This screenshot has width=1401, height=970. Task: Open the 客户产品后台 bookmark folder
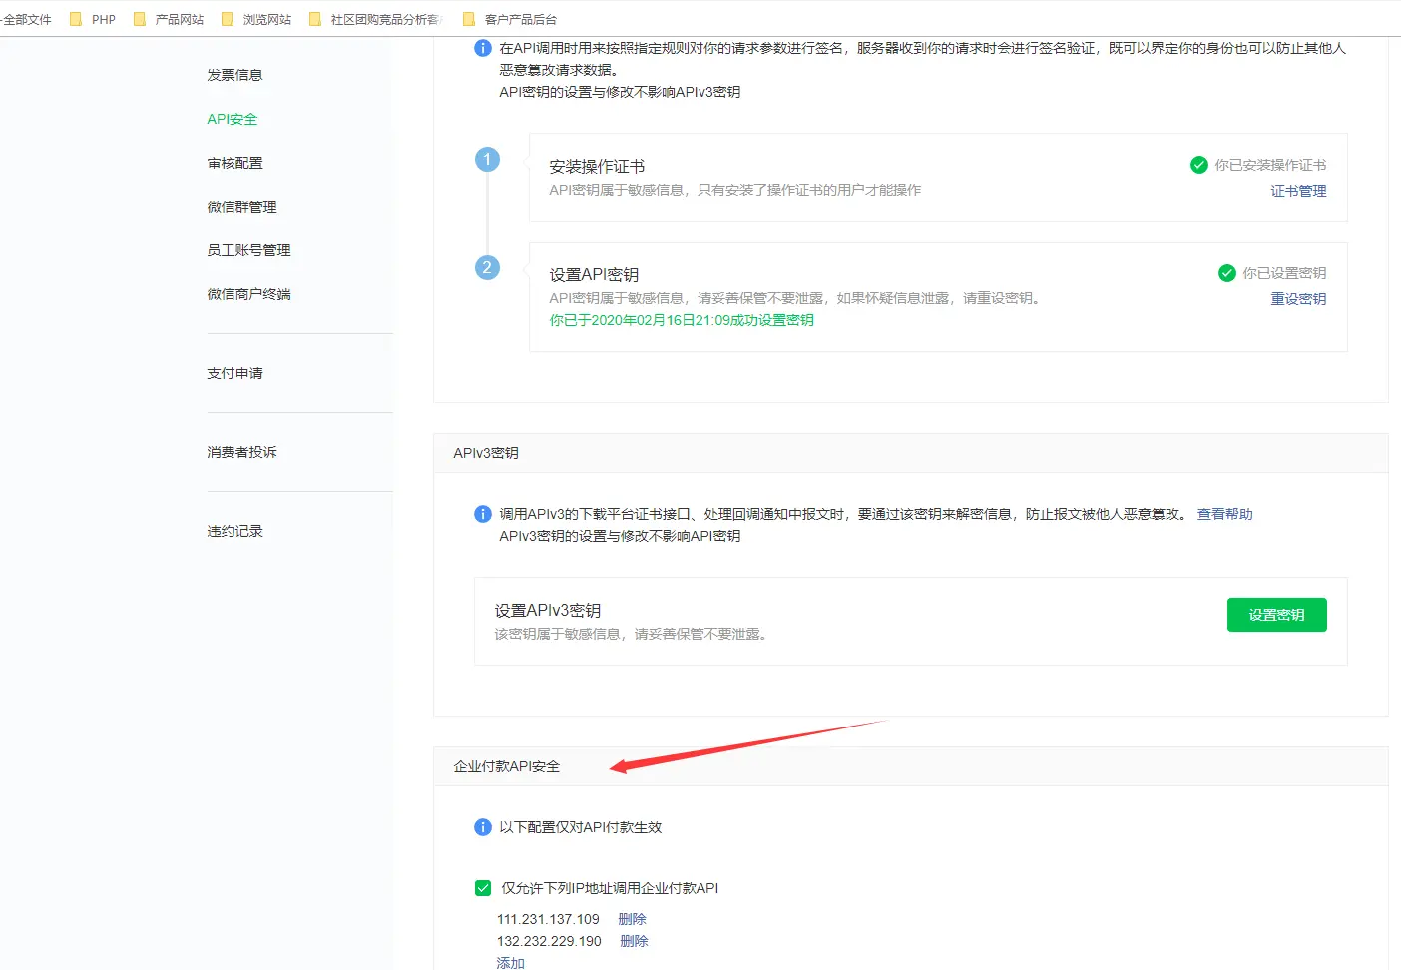510,19
